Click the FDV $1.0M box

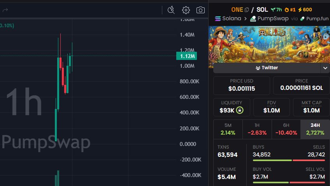click(x=272, y=107)
